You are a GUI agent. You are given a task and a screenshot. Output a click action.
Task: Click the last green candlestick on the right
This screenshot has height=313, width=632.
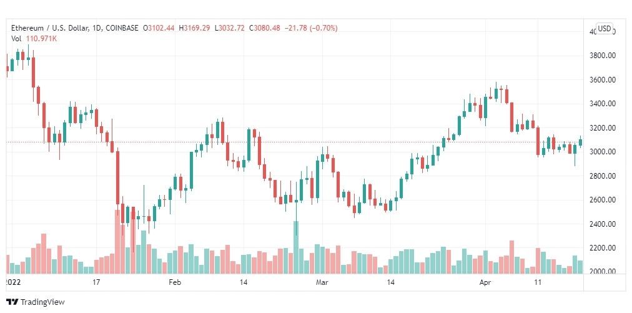pyautogui.click(x=580, y=142)
